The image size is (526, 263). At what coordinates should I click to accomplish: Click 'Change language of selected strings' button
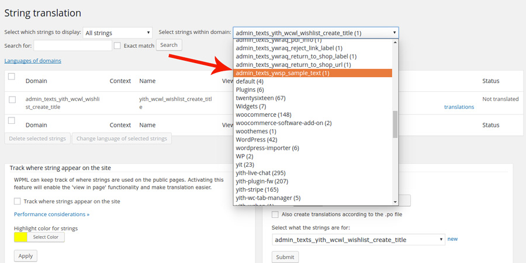(x=122, y=139)
